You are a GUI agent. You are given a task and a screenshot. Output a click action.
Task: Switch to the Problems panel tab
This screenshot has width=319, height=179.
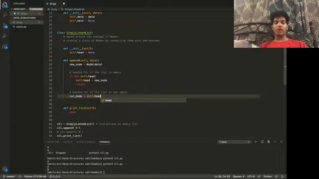point(53,142)
